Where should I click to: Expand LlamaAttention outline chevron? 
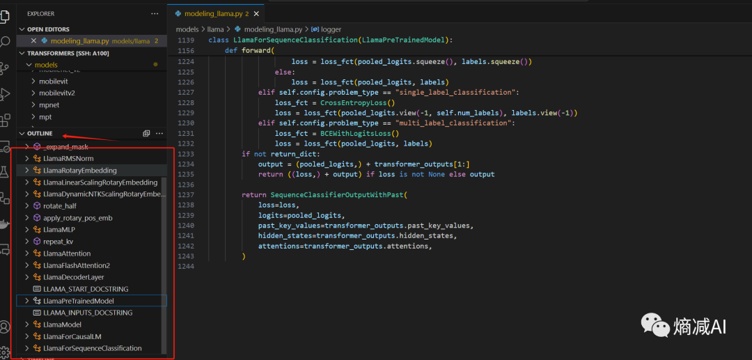point(27,253)
